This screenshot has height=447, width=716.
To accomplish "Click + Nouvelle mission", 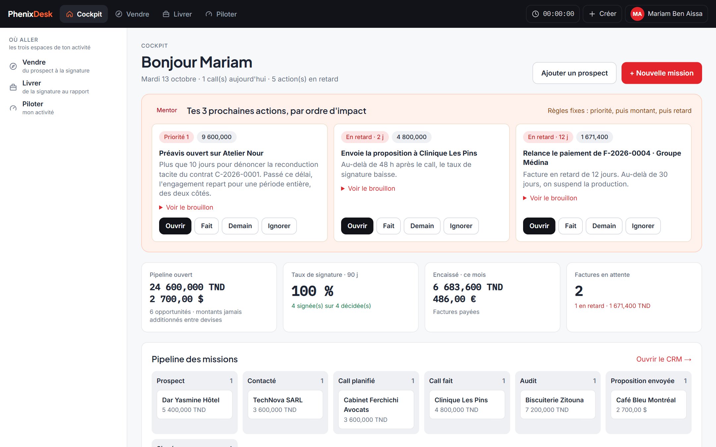I will pyautogui.click(x=662, y=73).
